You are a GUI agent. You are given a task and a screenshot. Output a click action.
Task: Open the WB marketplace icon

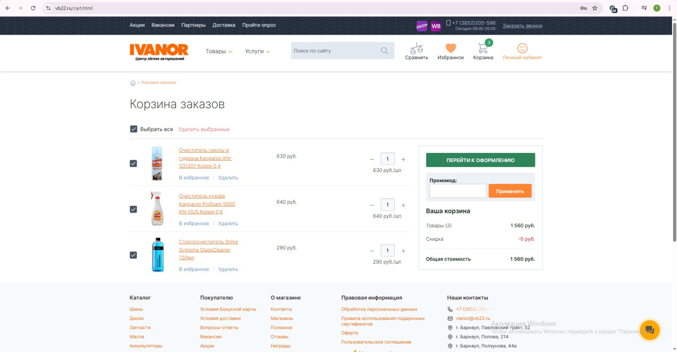(436, 26)
